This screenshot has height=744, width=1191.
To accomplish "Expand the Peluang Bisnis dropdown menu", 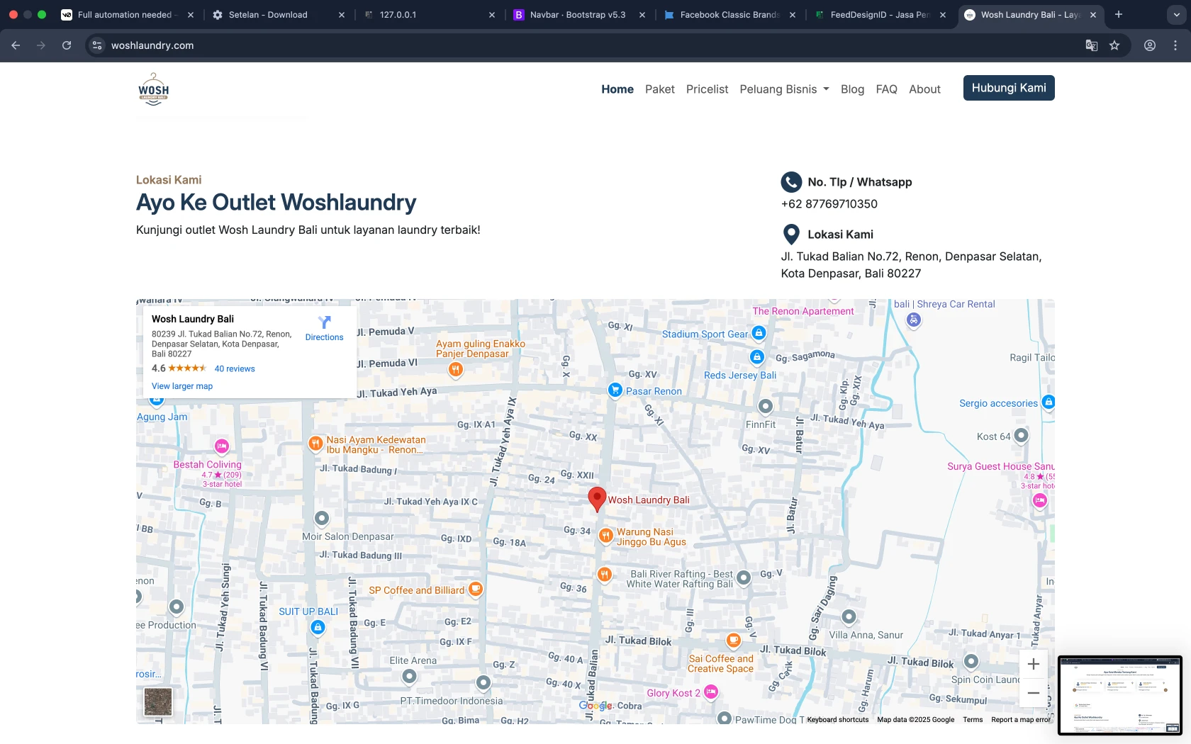I will coord(785,89).
